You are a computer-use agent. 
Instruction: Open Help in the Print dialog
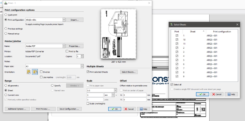point(143,109)
